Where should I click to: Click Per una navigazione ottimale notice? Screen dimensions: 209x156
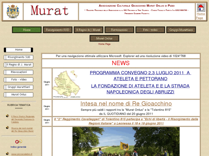click(x=121, y=56)
